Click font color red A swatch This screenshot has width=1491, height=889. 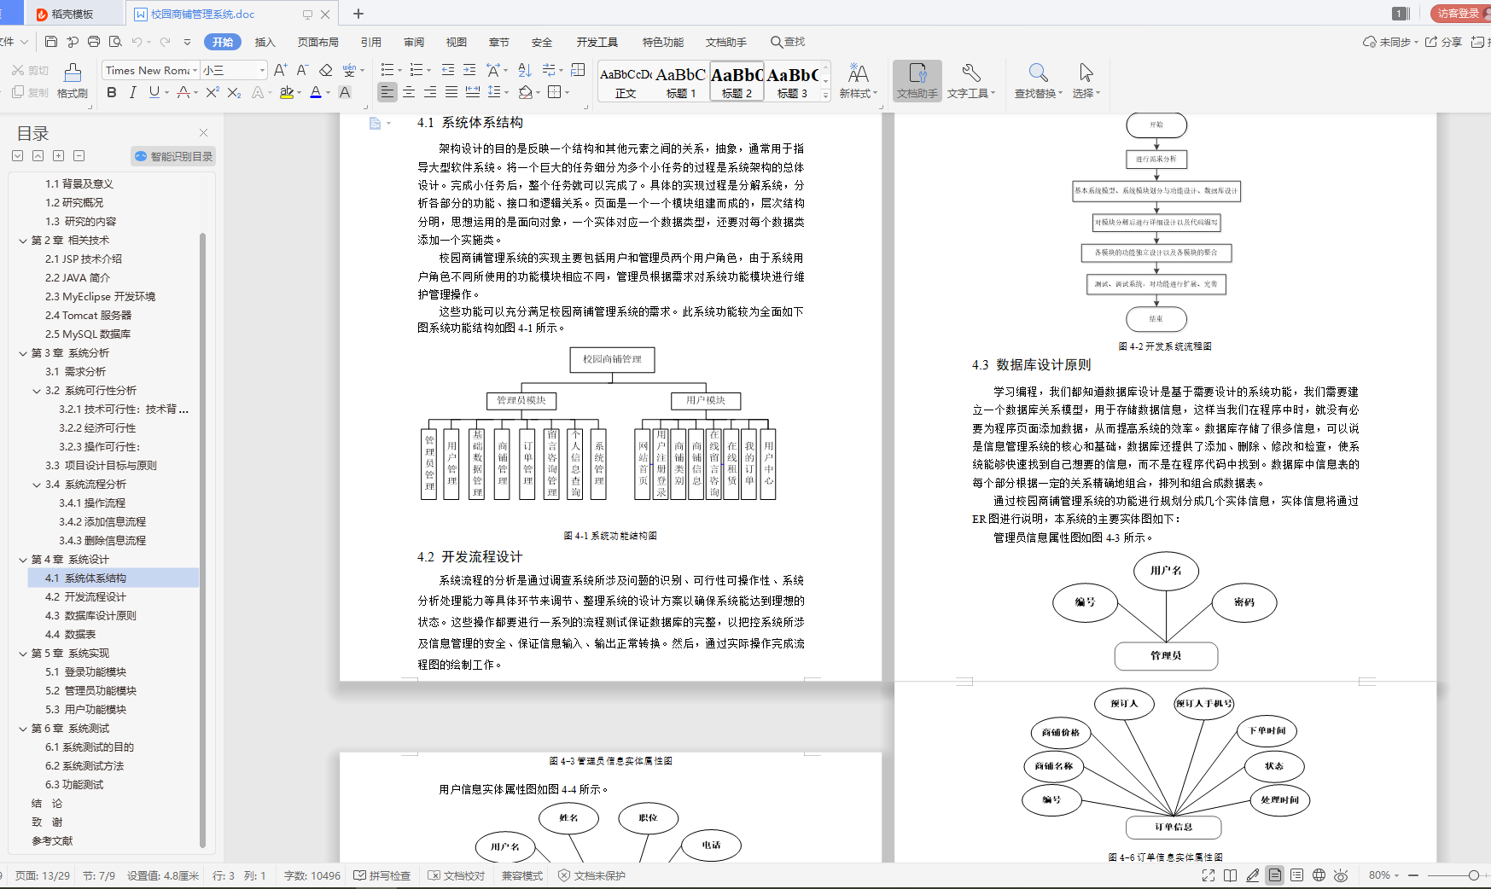tap(316, 92)
